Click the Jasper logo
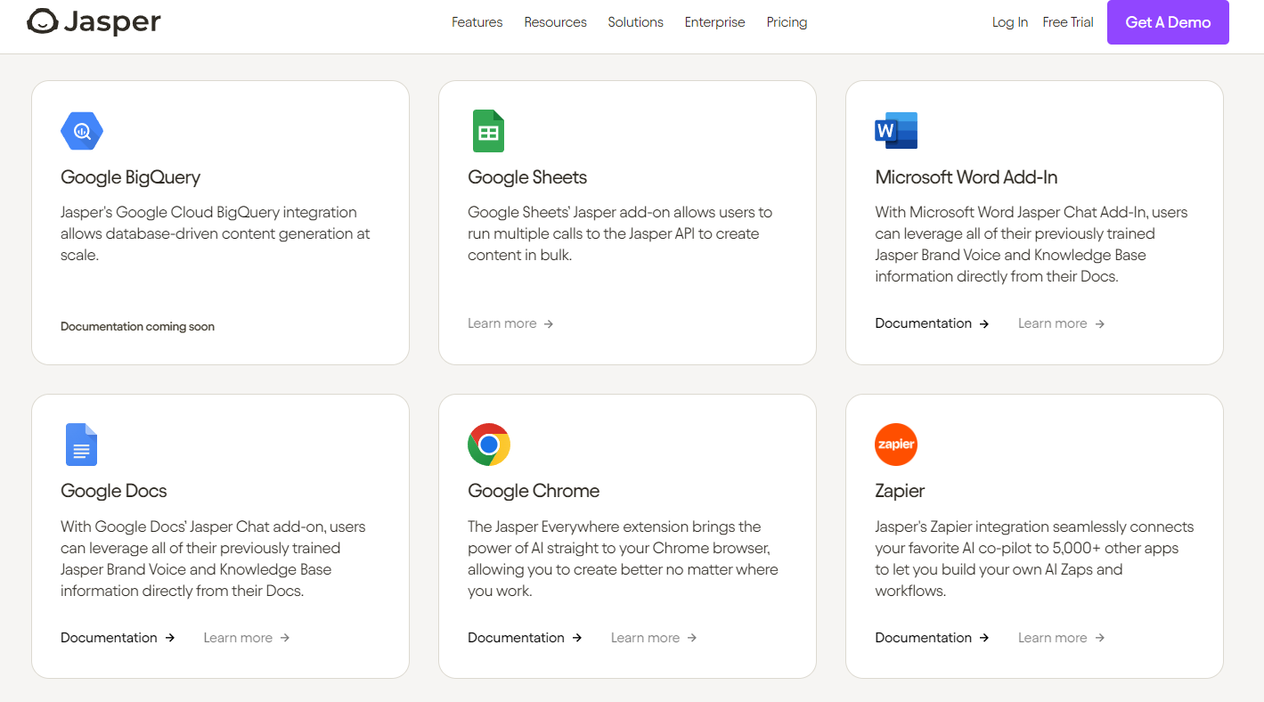This screenshot has height=702, width=1264. [x=94, y=21]
